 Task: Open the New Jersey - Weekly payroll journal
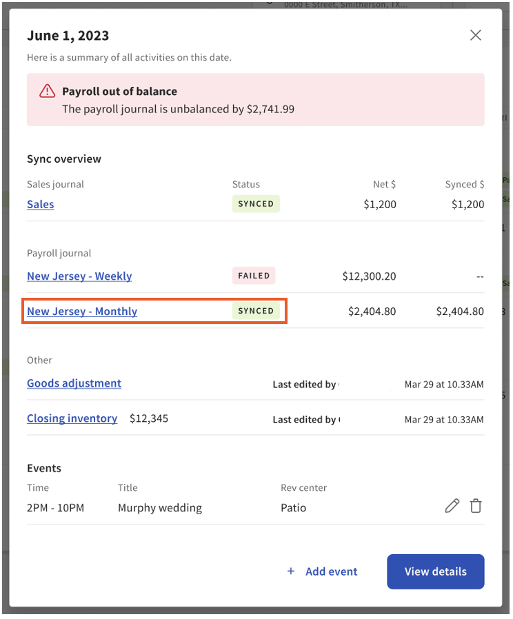[79, 276]
